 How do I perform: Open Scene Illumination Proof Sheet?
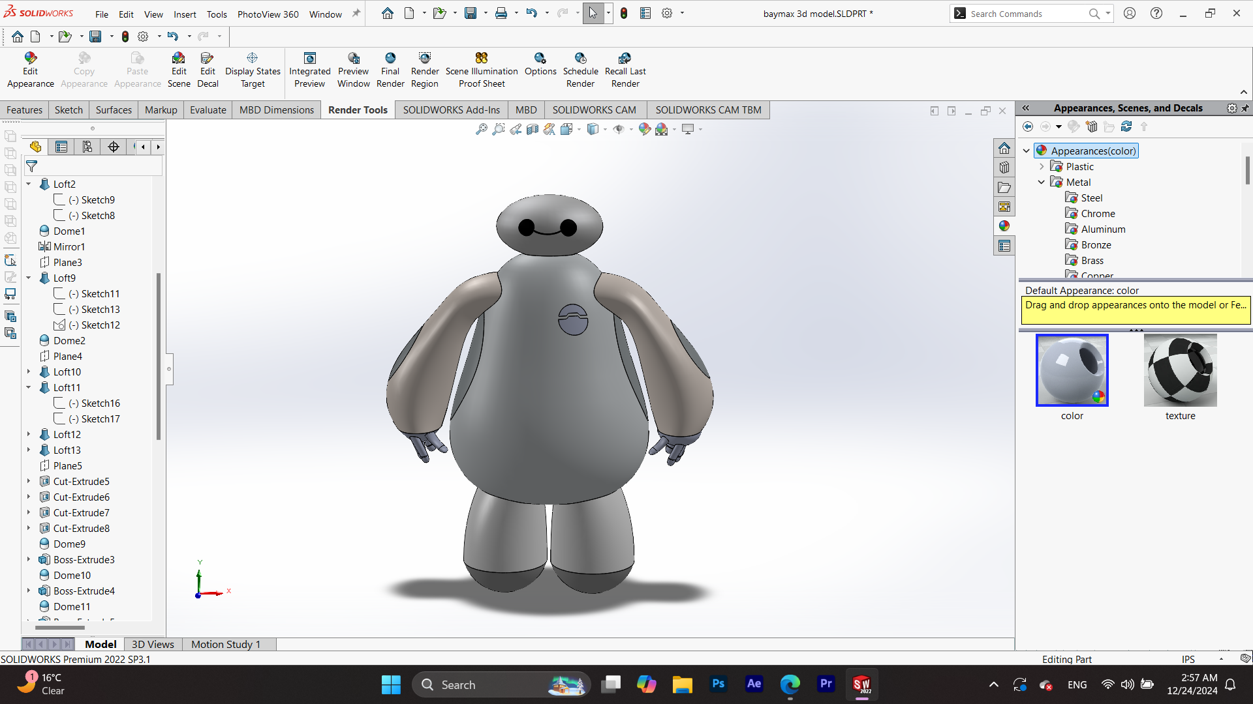[481, 68]
